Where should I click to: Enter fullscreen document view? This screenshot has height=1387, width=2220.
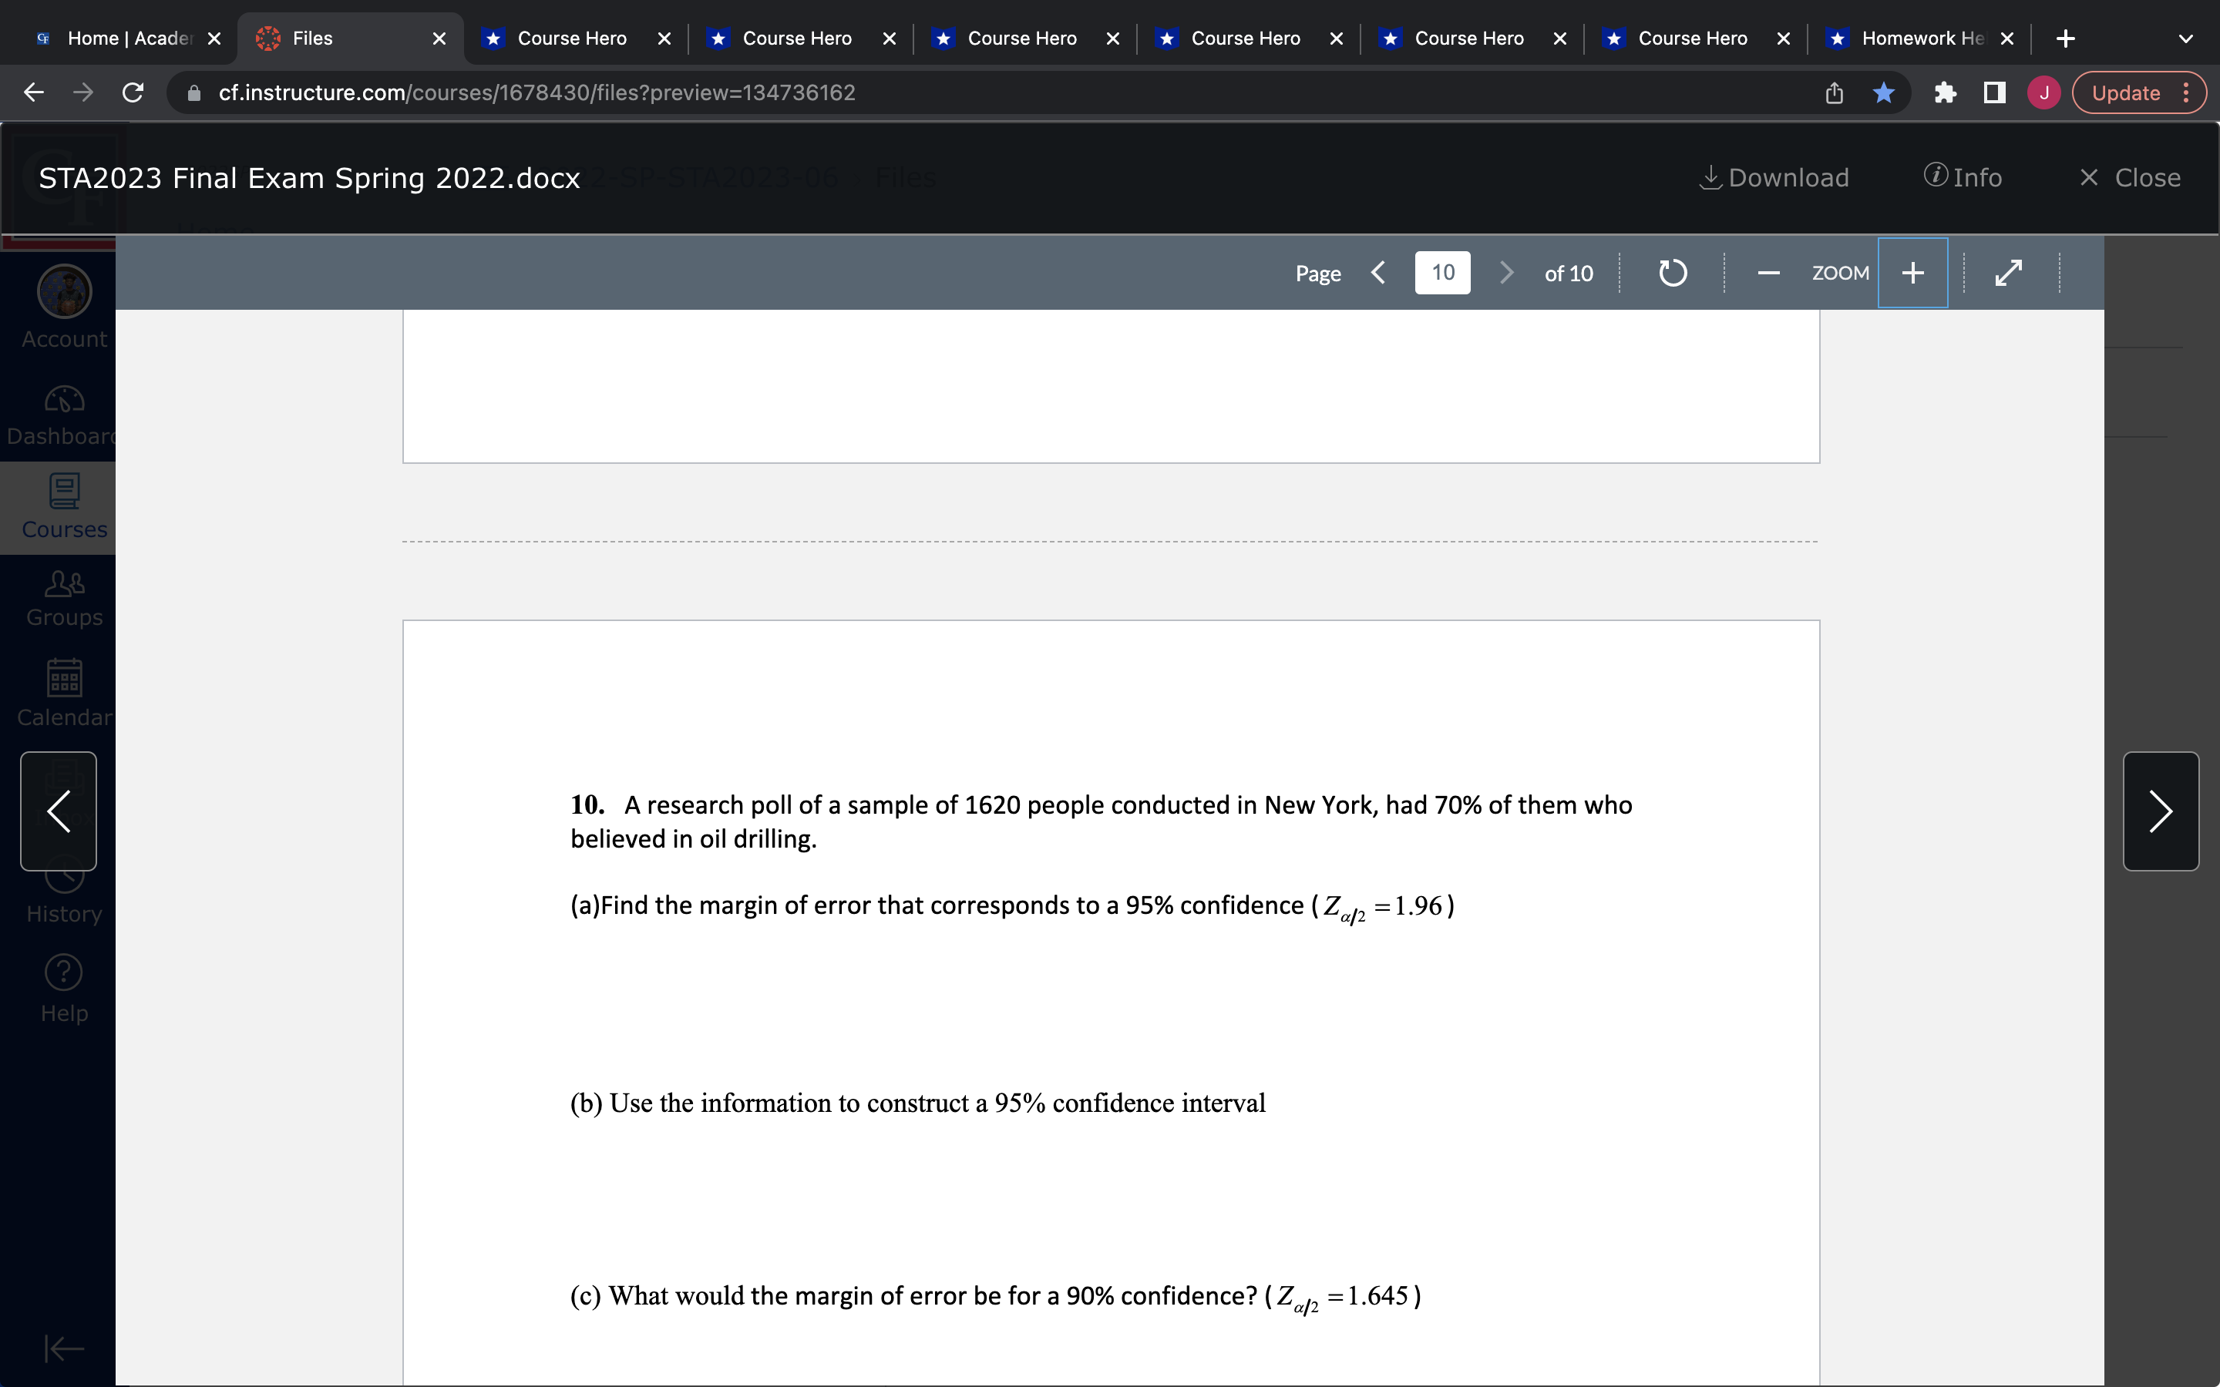(x=2009, y=273)
